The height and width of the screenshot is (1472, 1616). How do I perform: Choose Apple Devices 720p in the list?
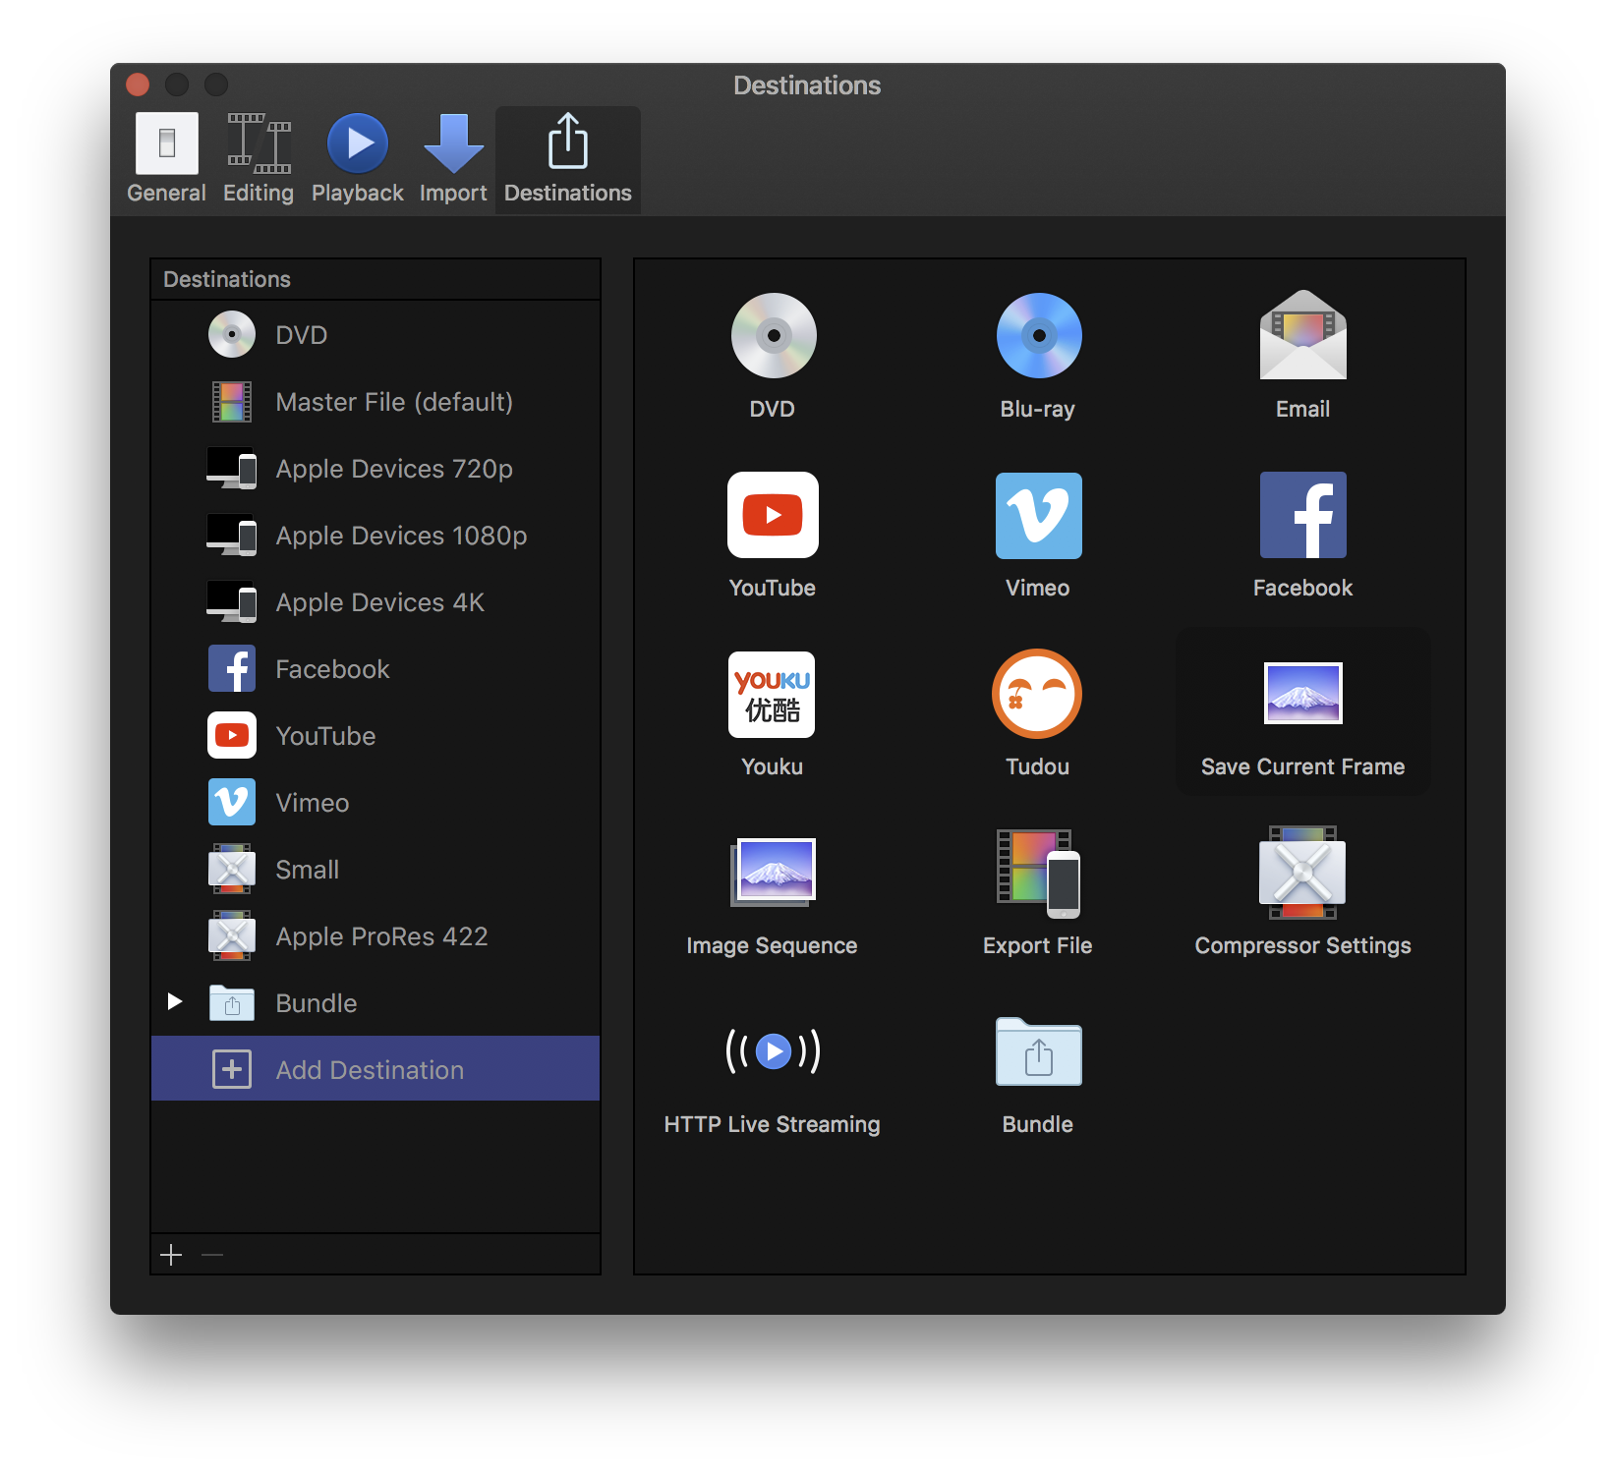point(375,469)
